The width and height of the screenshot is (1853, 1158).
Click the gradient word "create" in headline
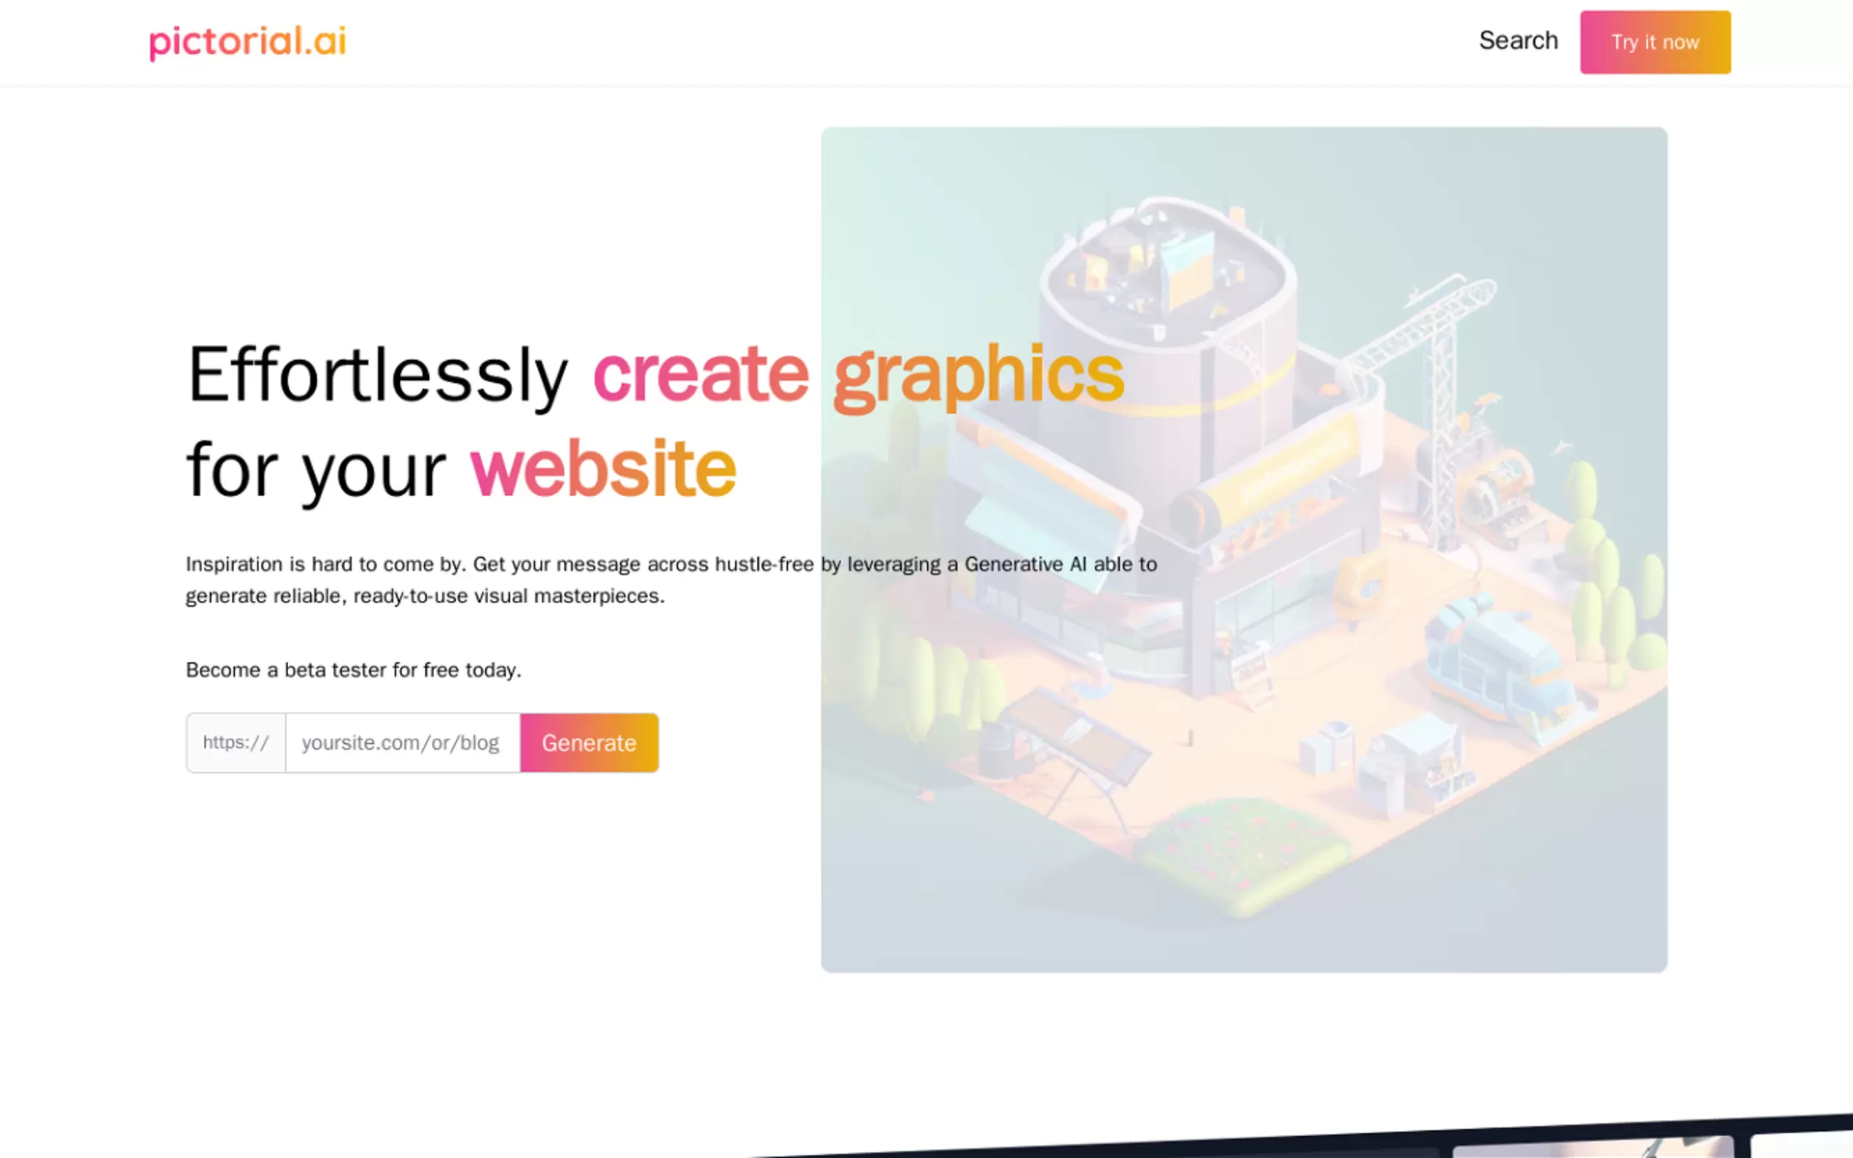700,375
